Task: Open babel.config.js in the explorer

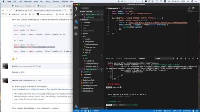Action: point(89,80)
